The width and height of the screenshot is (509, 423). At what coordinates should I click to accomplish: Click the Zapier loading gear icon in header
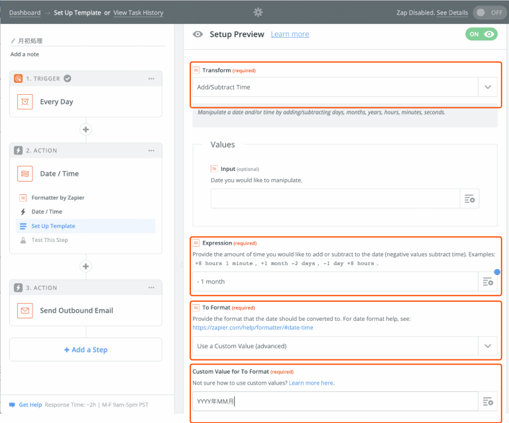coord(258,12)
